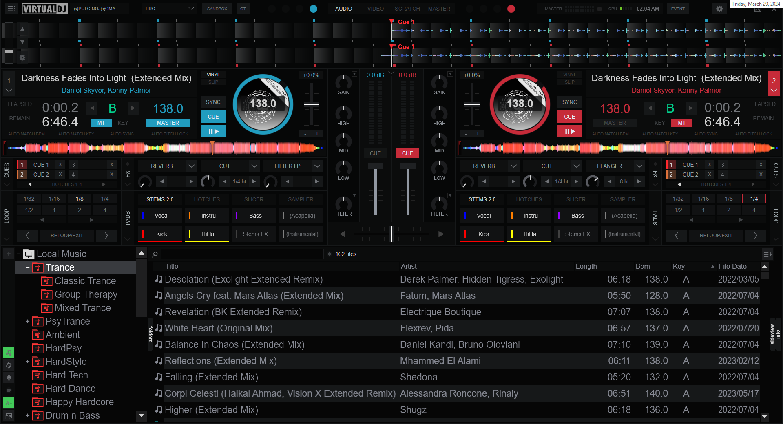The height and width of the screenshot is (424, 783).
Task: Open the browser list options icon
Action: 767,254
